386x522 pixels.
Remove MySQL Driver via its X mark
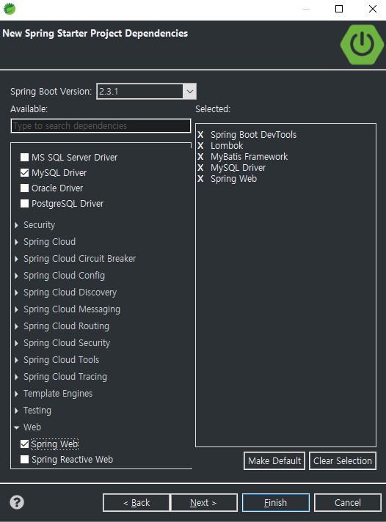tap(200, 168)
